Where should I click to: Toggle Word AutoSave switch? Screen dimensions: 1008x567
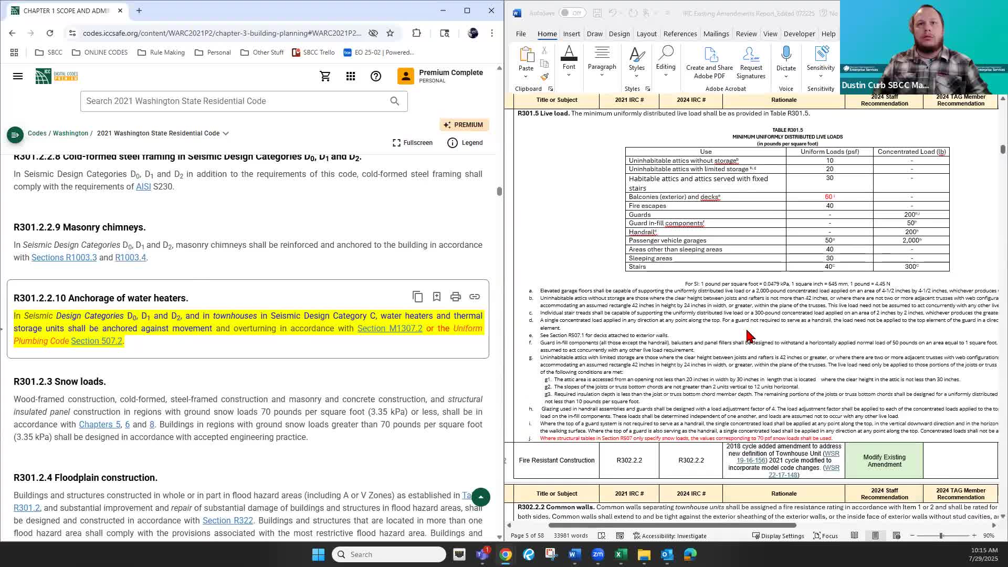tap(571, 13)
